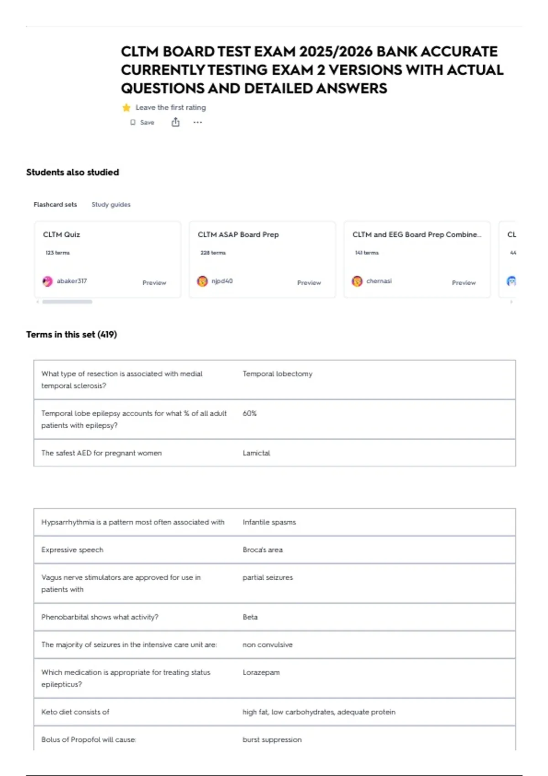Open the share icon next to Save

click(175, 122)
